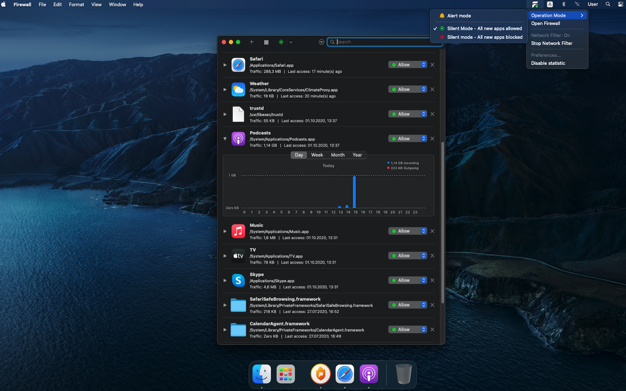Open Finder from the Dock

pyautogui.click(x=262, y=374)
